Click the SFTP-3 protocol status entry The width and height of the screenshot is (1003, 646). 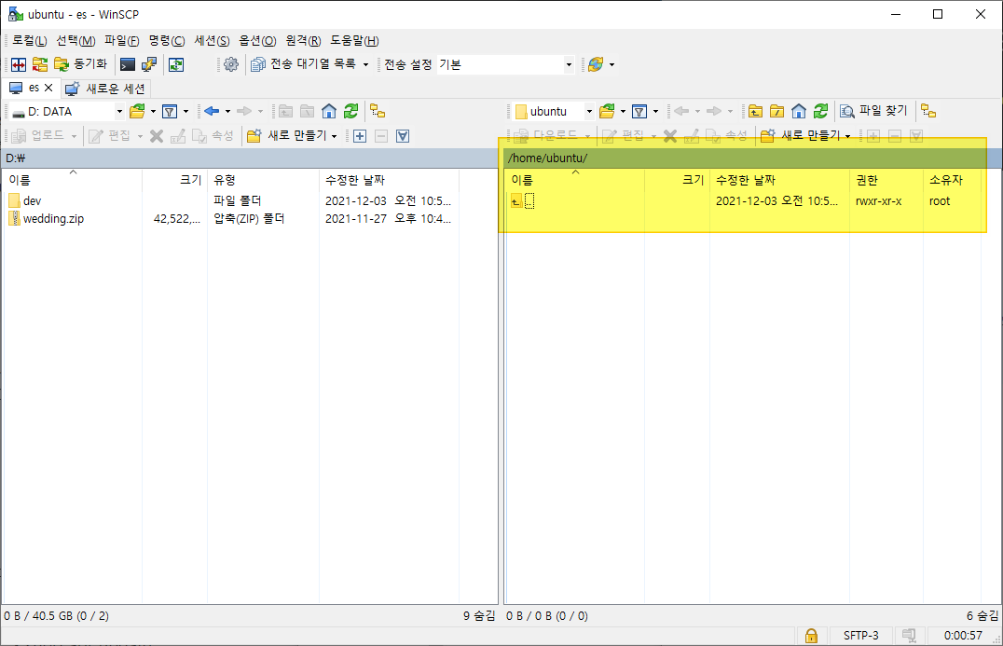click(861, 636)
